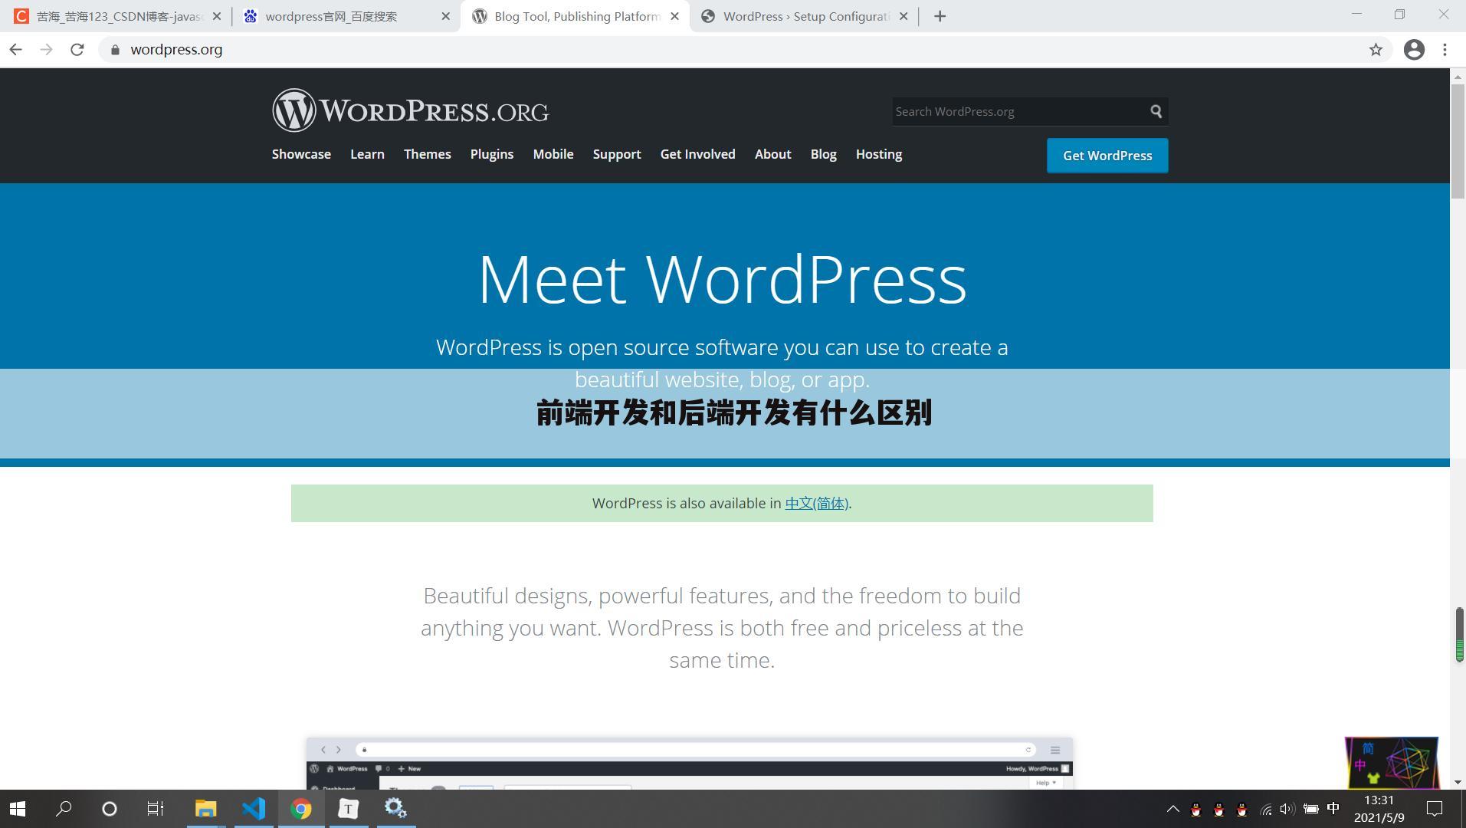This screenshot has width=1466, height=828.
Task: Click the Meet WordPress heading
Action: [722, 278]
